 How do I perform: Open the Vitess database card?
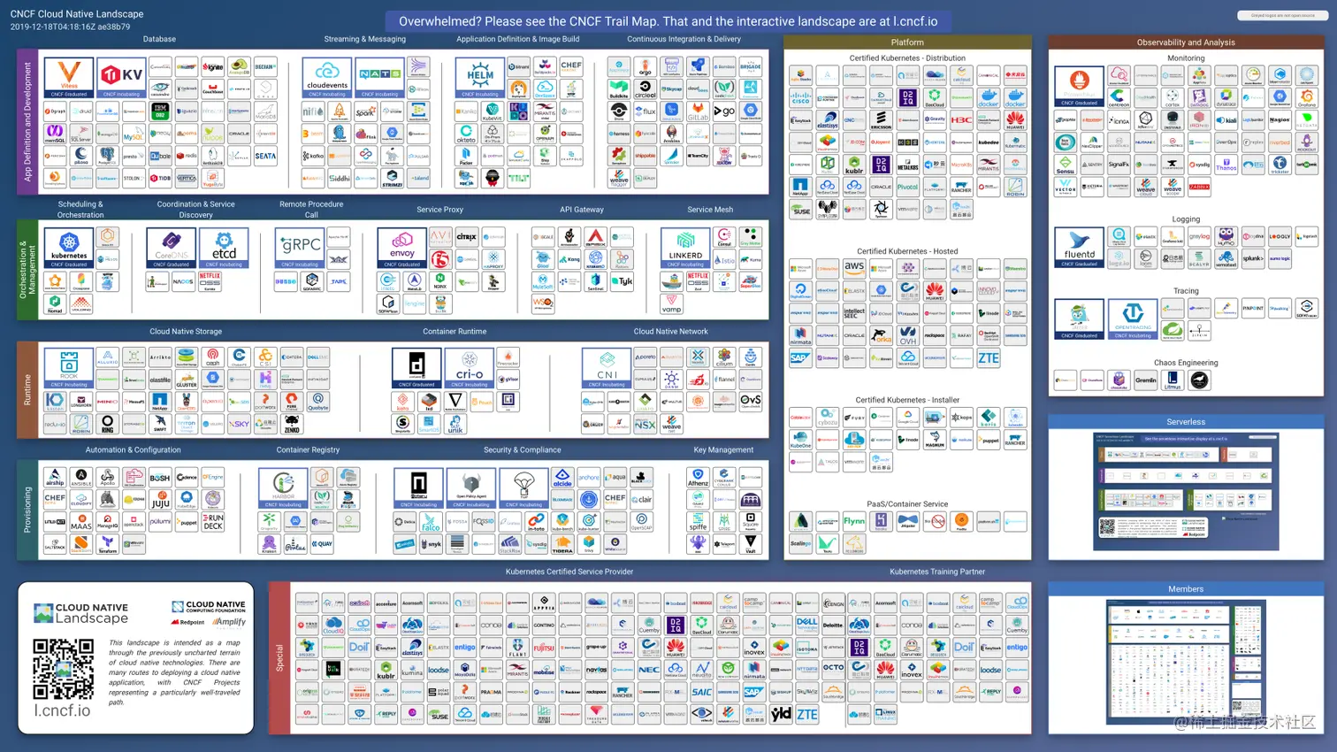(x=69, y=78)
